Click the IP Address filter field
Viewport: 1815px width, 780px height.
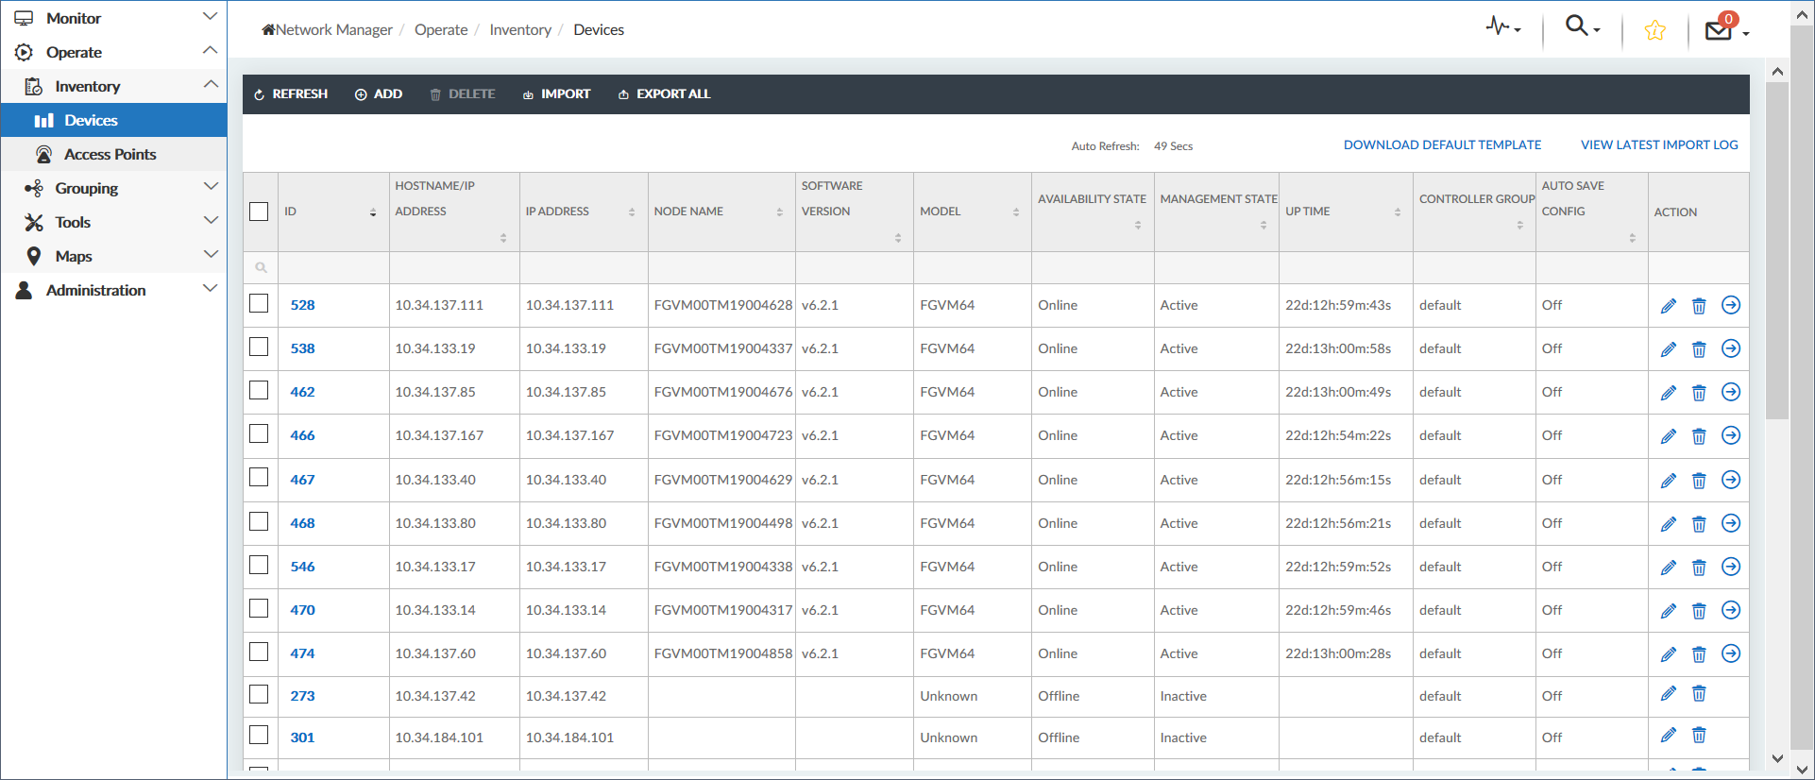[x=584, y=268]
